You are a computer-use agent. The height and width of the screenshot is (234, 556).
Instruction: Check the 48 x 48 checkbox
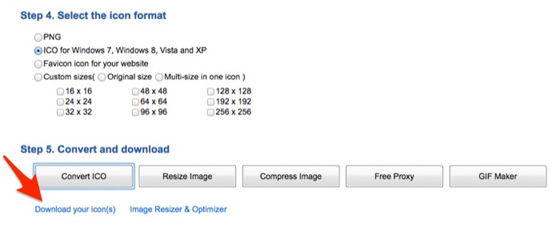tap(136, 91)
